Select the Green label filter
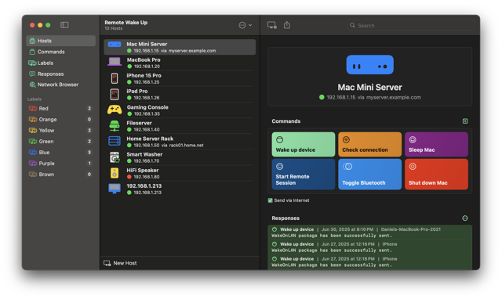Image resolution: width=502 pixels, height=299 pixels. coord(61,141)
